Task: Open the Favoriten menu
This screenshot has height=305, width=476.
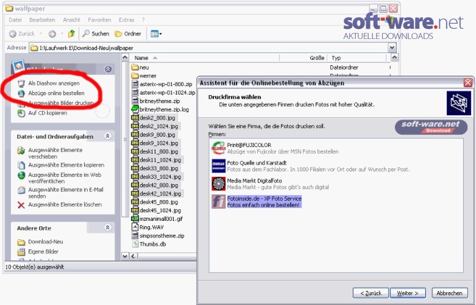Action: pos(99,20)
